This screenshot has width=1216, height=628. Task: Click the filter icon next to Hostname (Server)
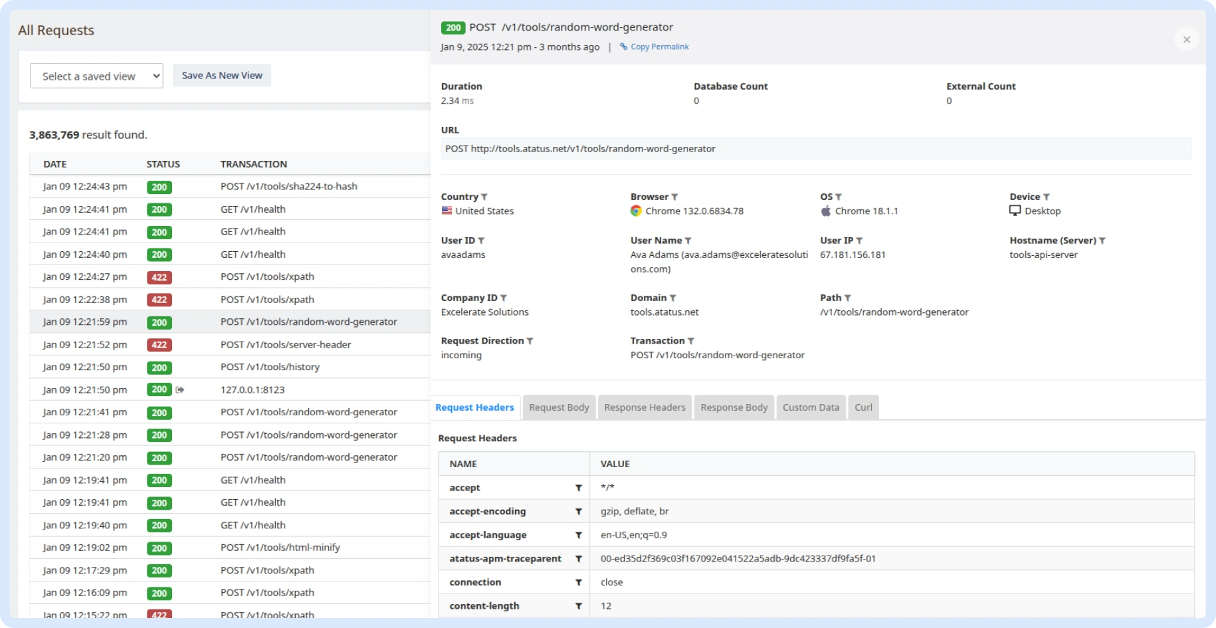[1102, 241]
